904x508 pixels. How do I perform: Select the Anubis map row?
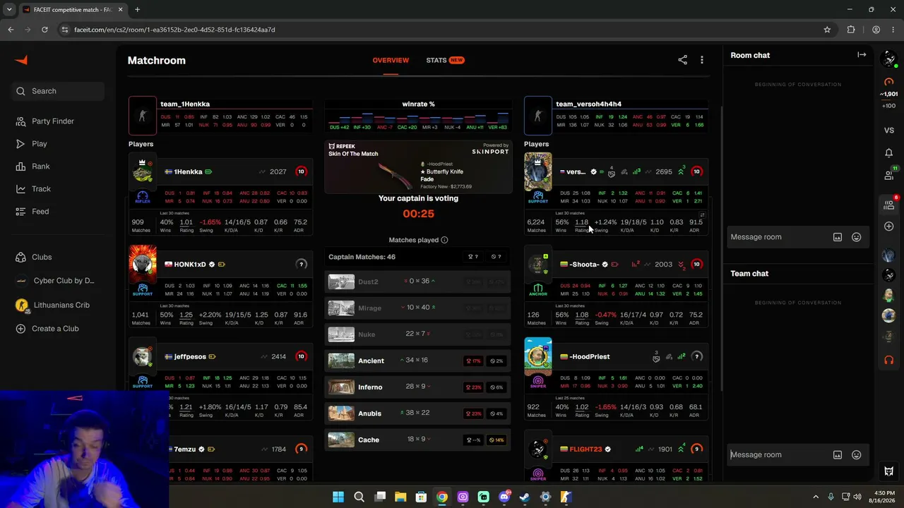coord(418,413)
